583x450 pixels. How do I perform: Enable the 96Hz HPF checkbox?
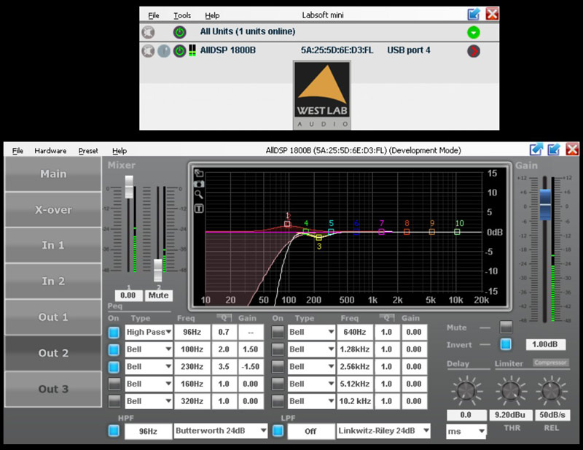[114, 430]
